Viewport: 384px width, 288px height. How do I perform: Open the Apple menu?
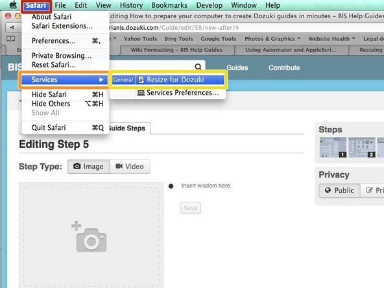click(x=13, y=5)
